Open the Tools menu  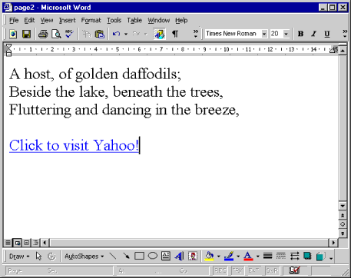tap(114, 20)
